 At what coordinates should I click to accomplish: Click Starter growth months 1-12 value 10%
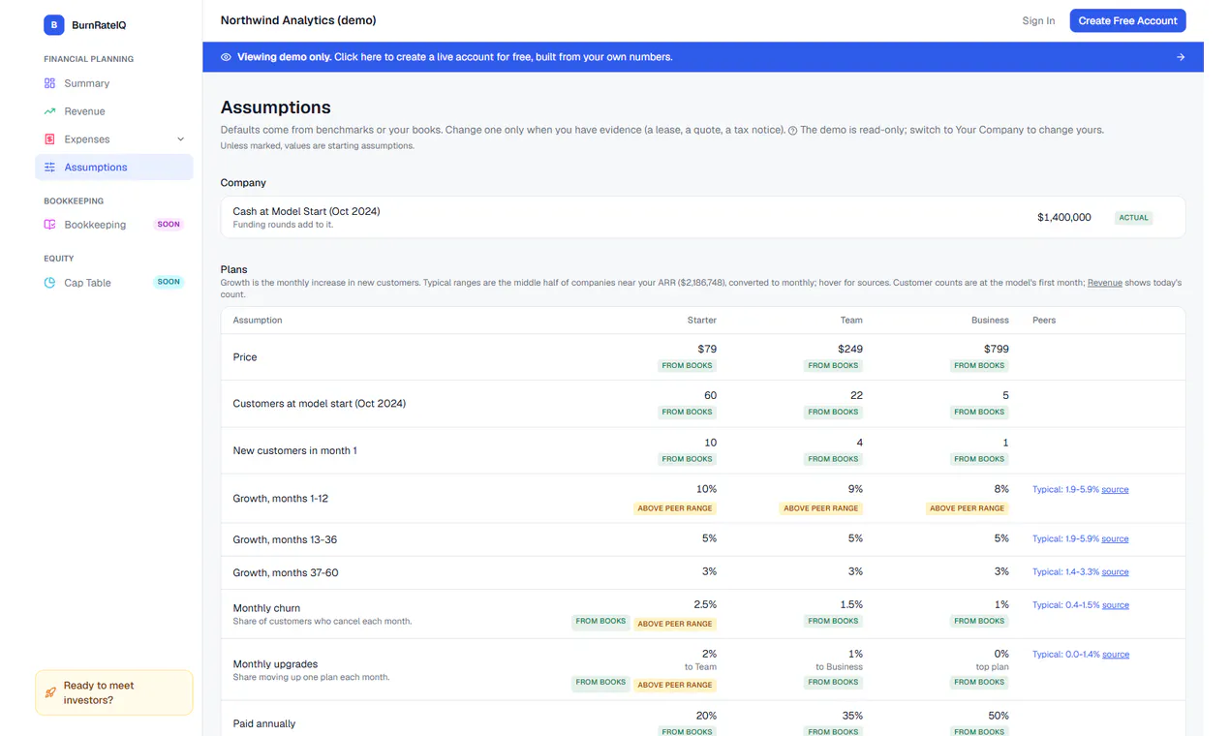[706, 489]
